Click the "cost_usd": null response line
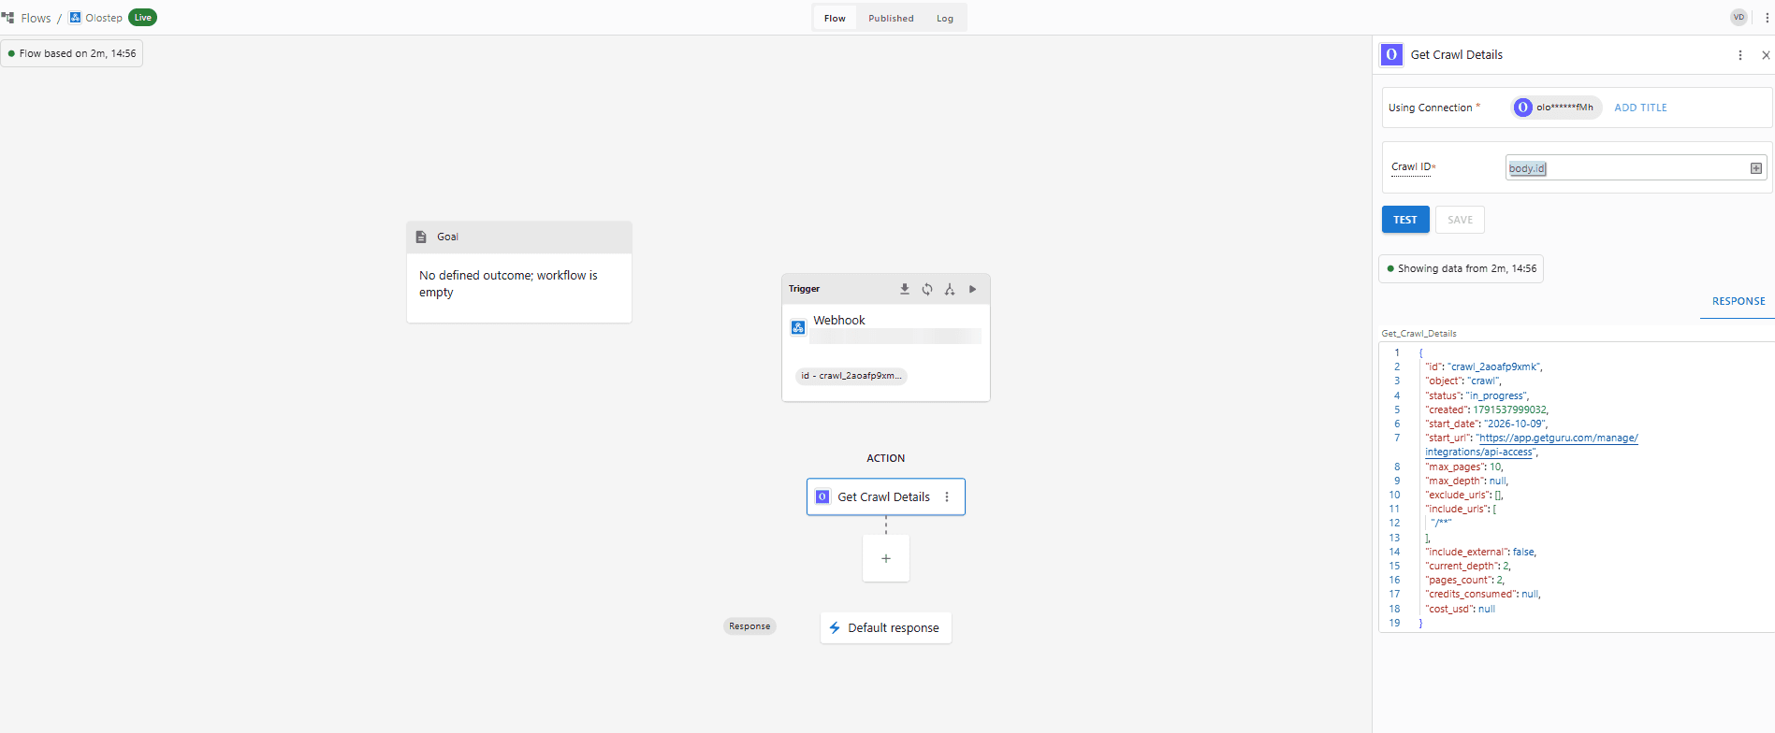Screen dimensions: 1775x733 click(x=1461, y=609)
